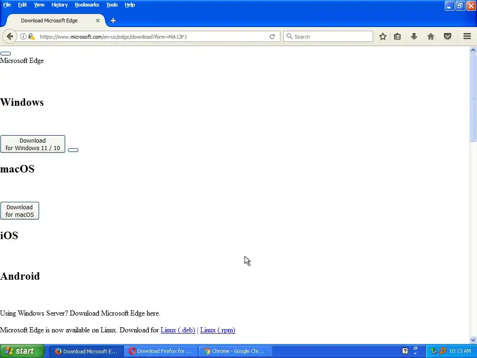Screen dimensions: 477x358
Task: Open the Tools menu
Action: (112, 5)
